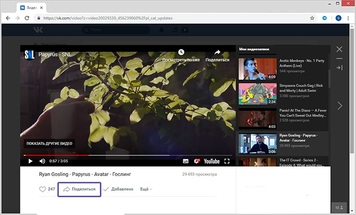Go to next video with right chevron
This screenshot has height=215, width=356.
click(x=340, y=106)
